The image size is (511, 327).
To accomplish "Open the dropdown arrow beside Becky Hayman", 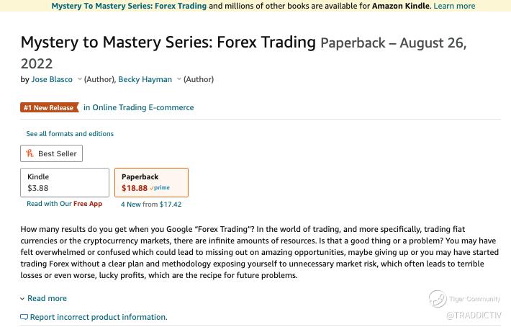I will 178,79.
